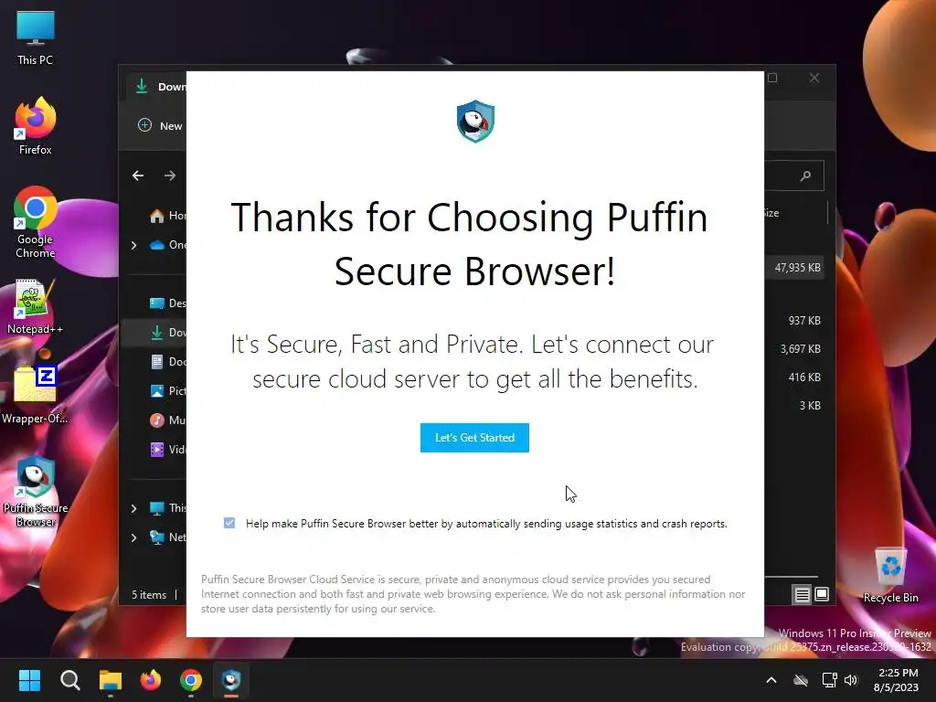The height and width of the screenshot is (702, 936).
Task: Select the Google Chrome desktop icon
Action: point(36,222)
